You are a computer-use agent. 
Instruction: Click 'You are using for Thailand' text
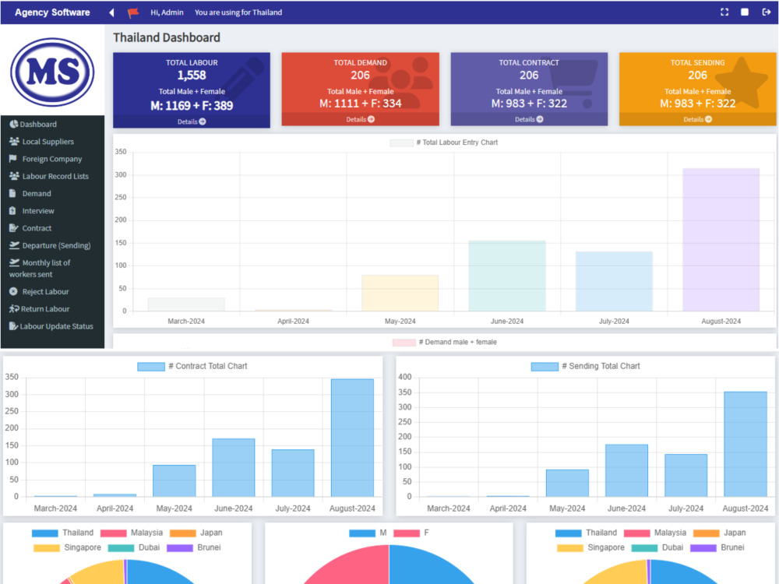(238, 12)
